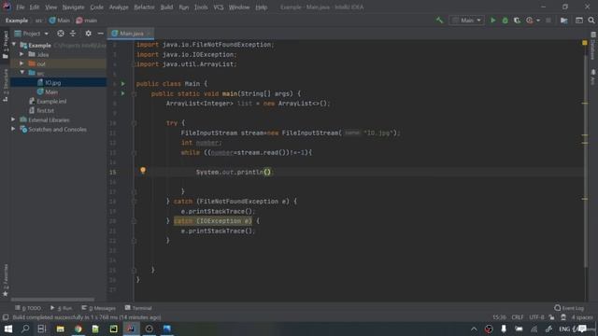Open Search Everywhere magnifier icon
This screenshot has height=336, width=598.
coord(591,21)
